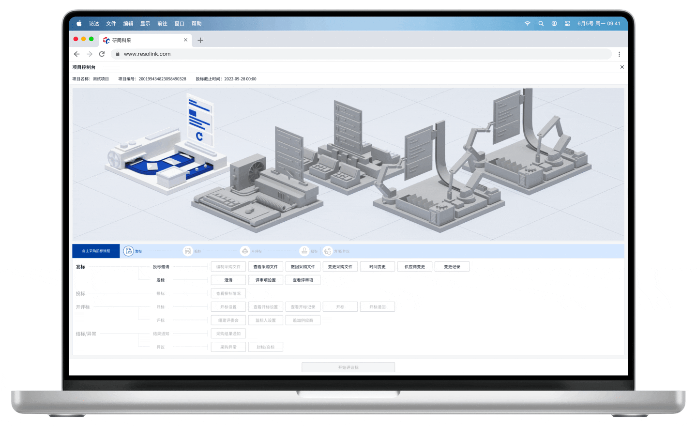Click the 组建评委会 button
Image resolution: width=697 pixels, height=426 pixels.
(228, 320)
